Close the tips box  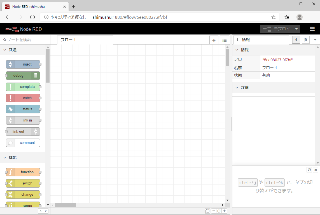pos(316,170)
